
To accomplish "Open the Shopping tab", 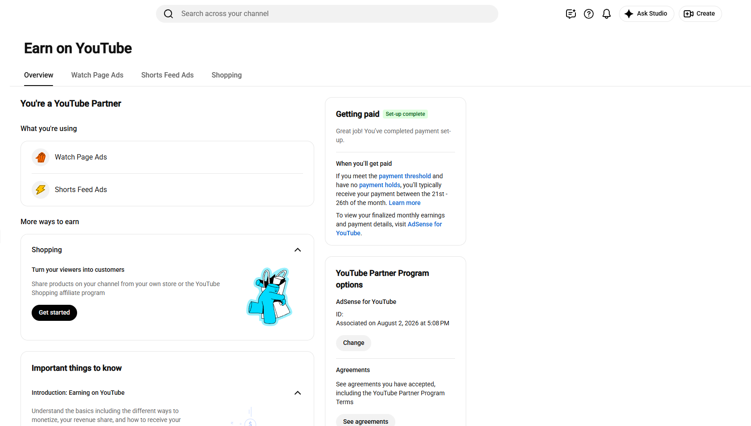I will [226, 75].
